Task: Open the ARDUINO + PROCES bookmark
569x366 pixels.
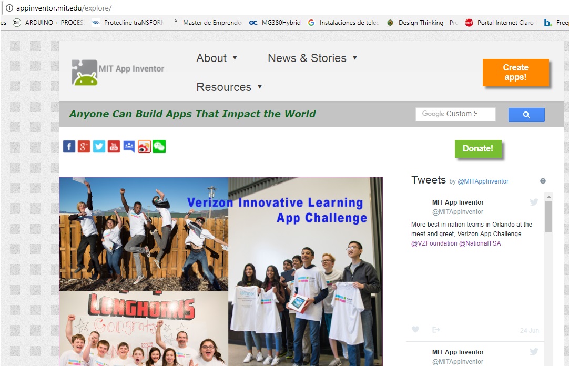Action: pos(48,23)
